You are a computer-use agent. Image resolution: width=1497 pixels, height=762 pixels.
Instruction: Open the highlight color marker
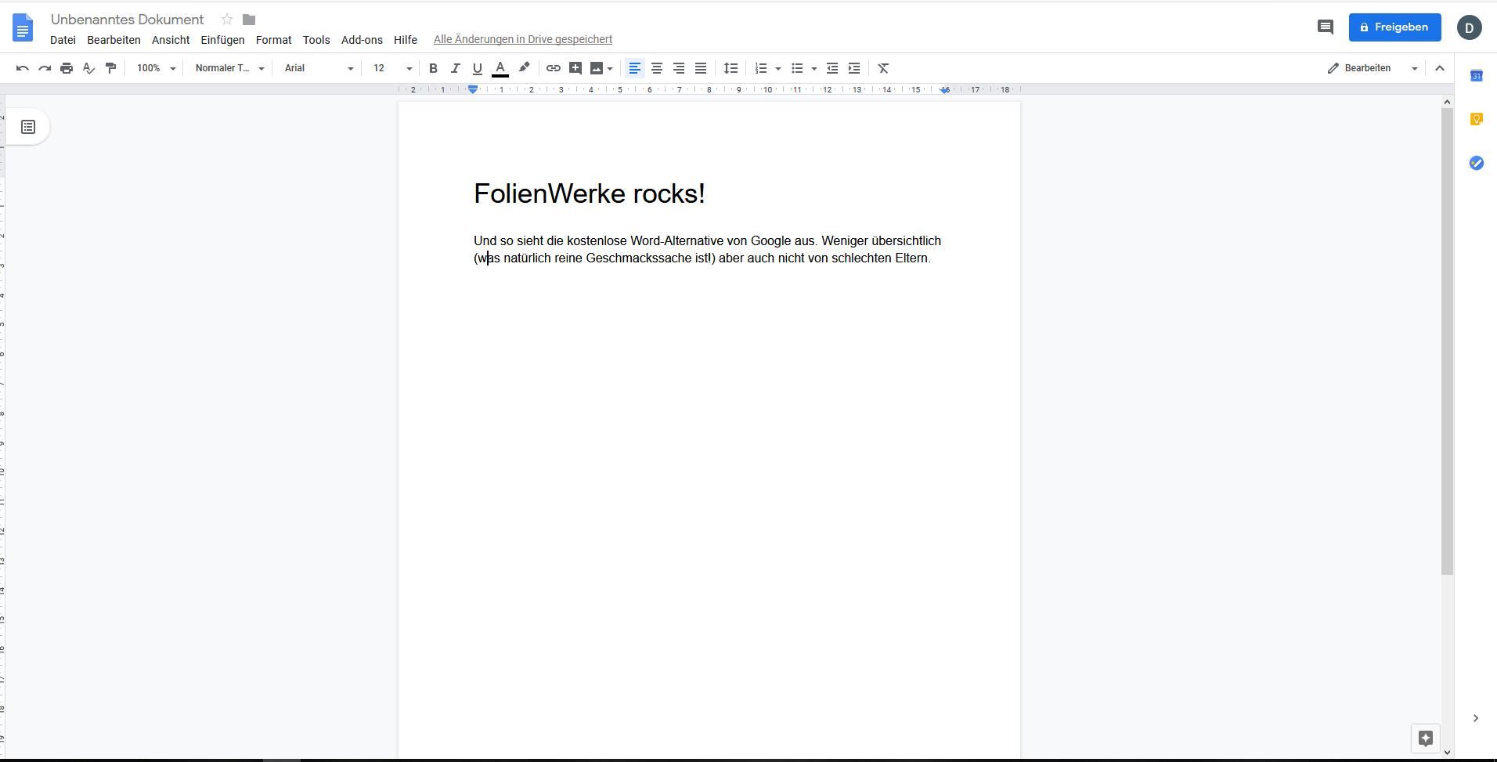pos(524,68)
